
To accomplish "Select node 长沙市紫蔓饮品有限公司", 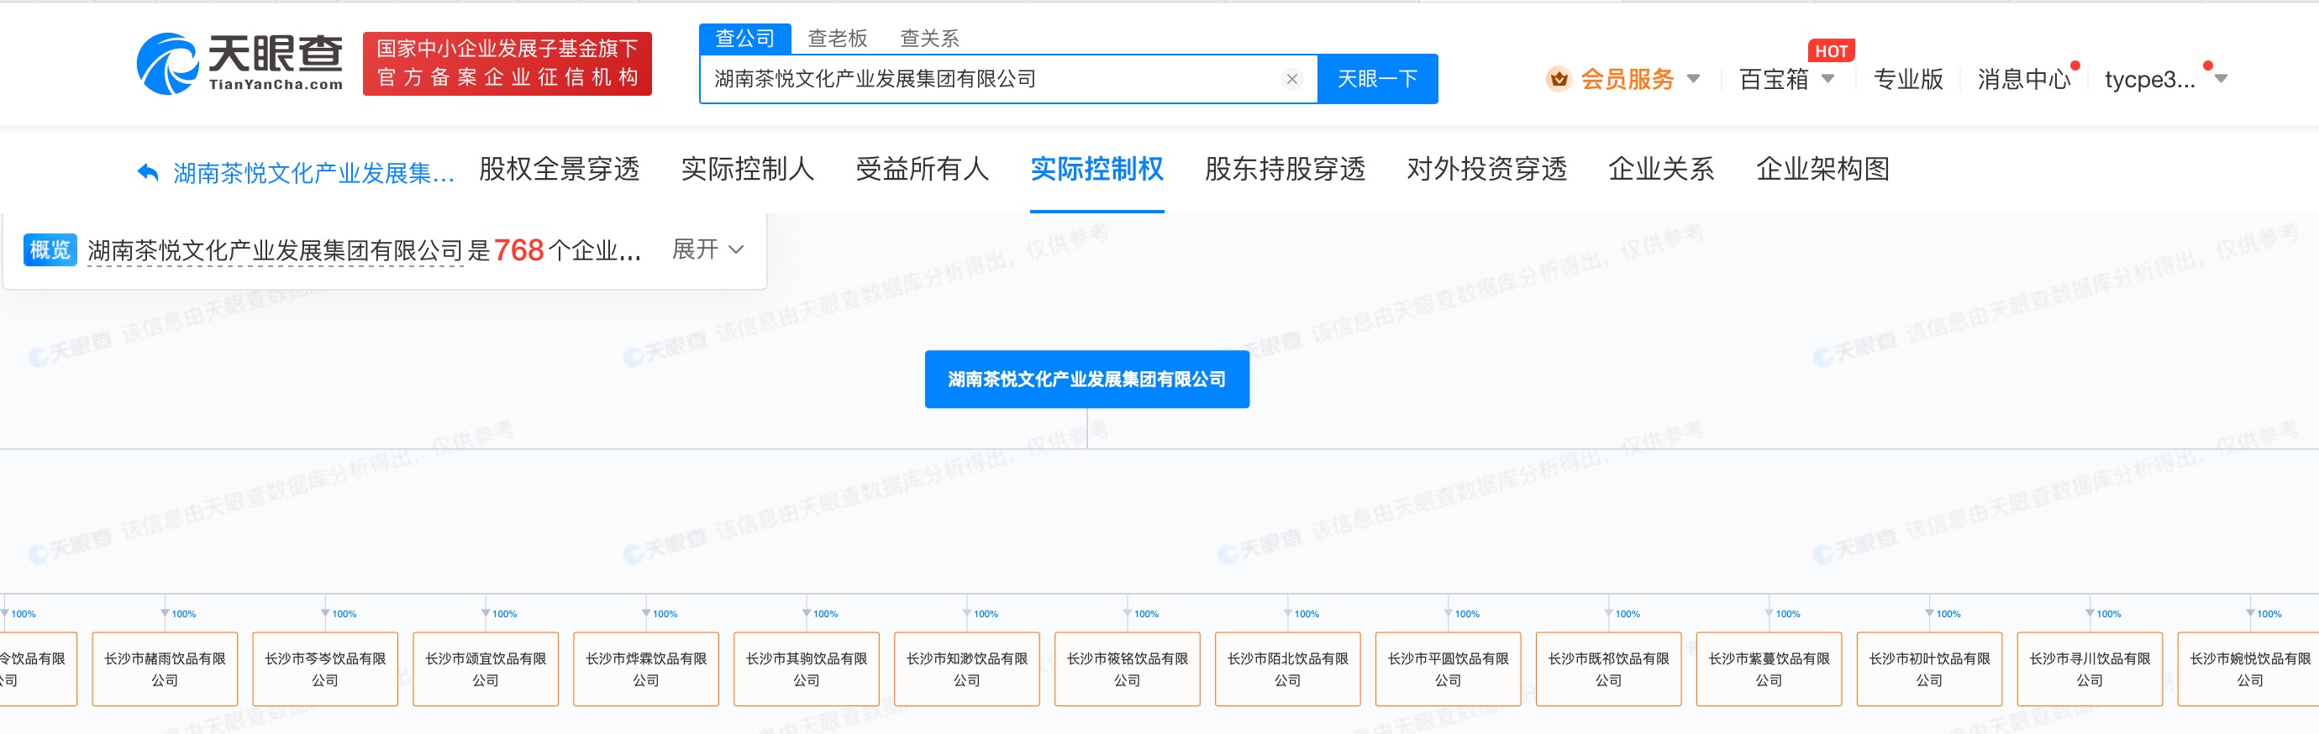I will click(x=1769, y=668).
